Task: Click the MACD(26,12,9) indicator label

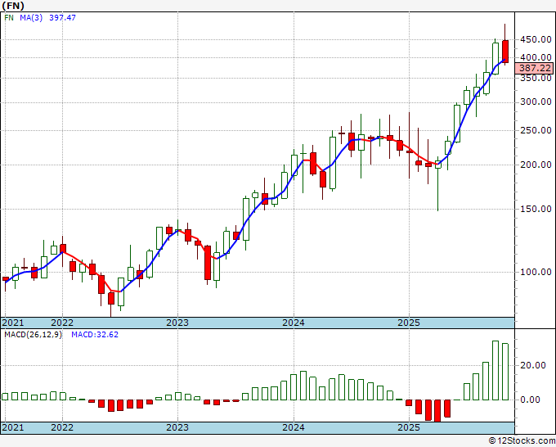Action: (x=33, y=335)
